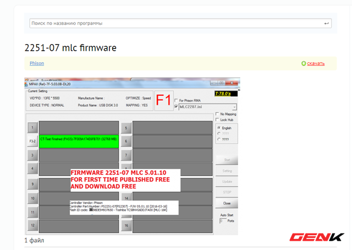The image size is (352, 250).
Task: Click port button 14
Action: pyautogui.click(x=126, y=198)
